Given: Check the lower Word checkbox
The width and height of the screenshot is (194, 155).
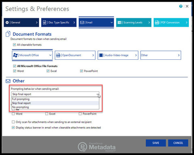Looking at the screenshot, I should coord(13,114).
